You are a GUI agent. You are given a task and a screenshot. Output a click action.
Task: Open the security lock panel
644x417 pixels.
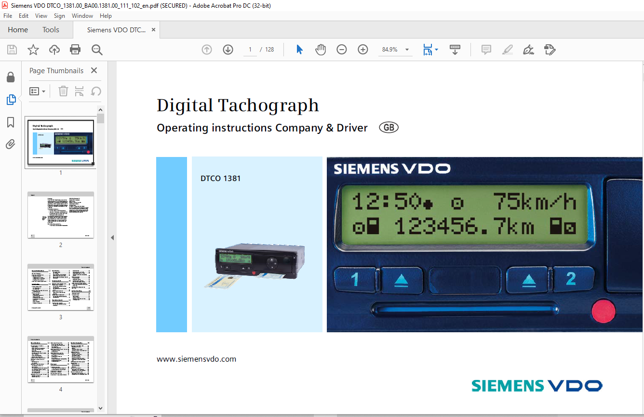click(11, 77)
